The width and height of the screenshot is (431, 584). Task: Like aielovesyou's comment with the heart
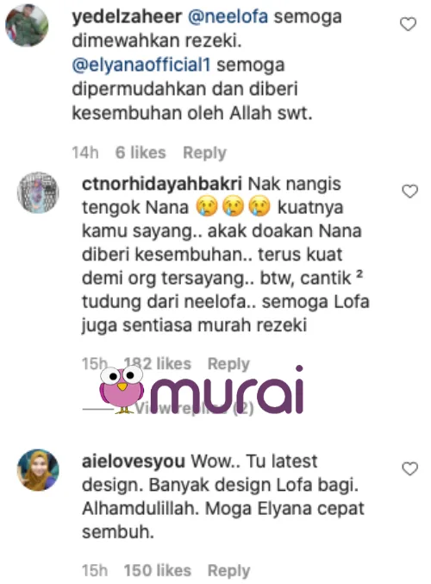409,469
